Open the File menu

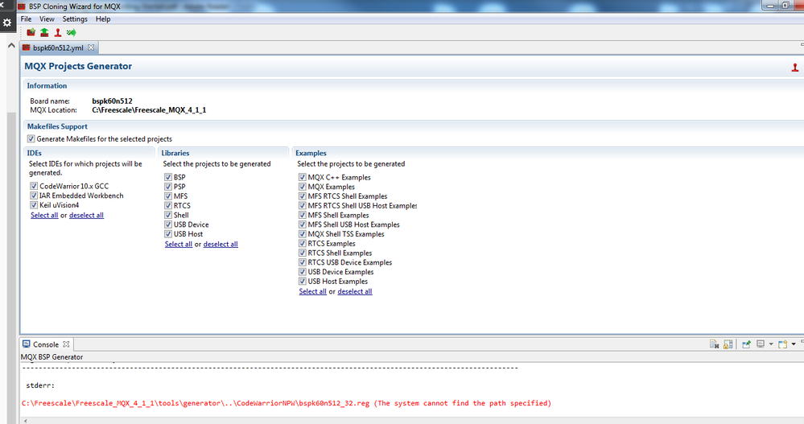point(26,19)
